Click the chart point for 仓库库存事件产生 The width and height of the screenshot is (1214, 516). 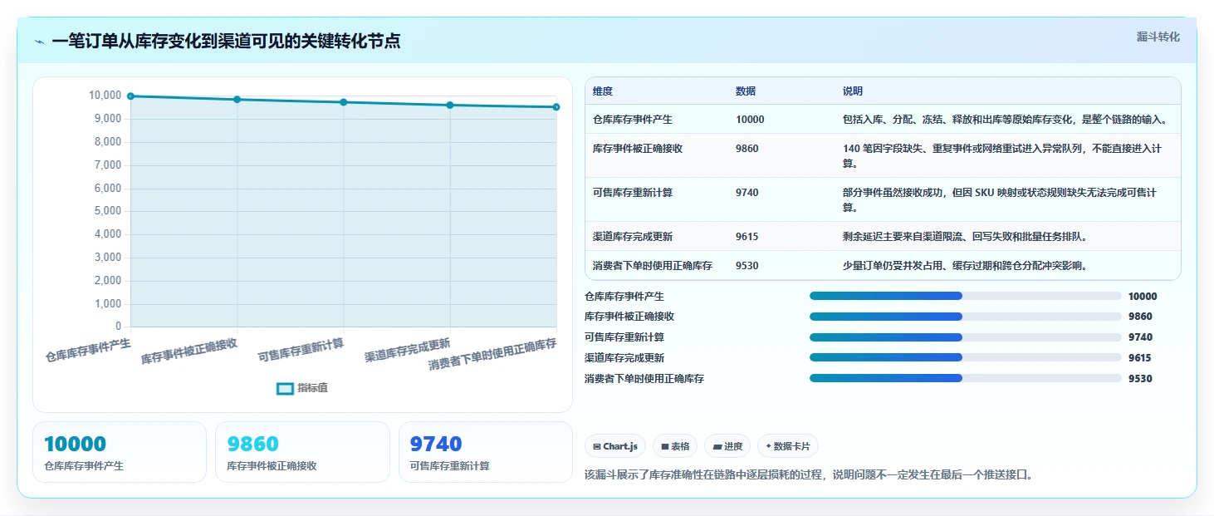131,96
